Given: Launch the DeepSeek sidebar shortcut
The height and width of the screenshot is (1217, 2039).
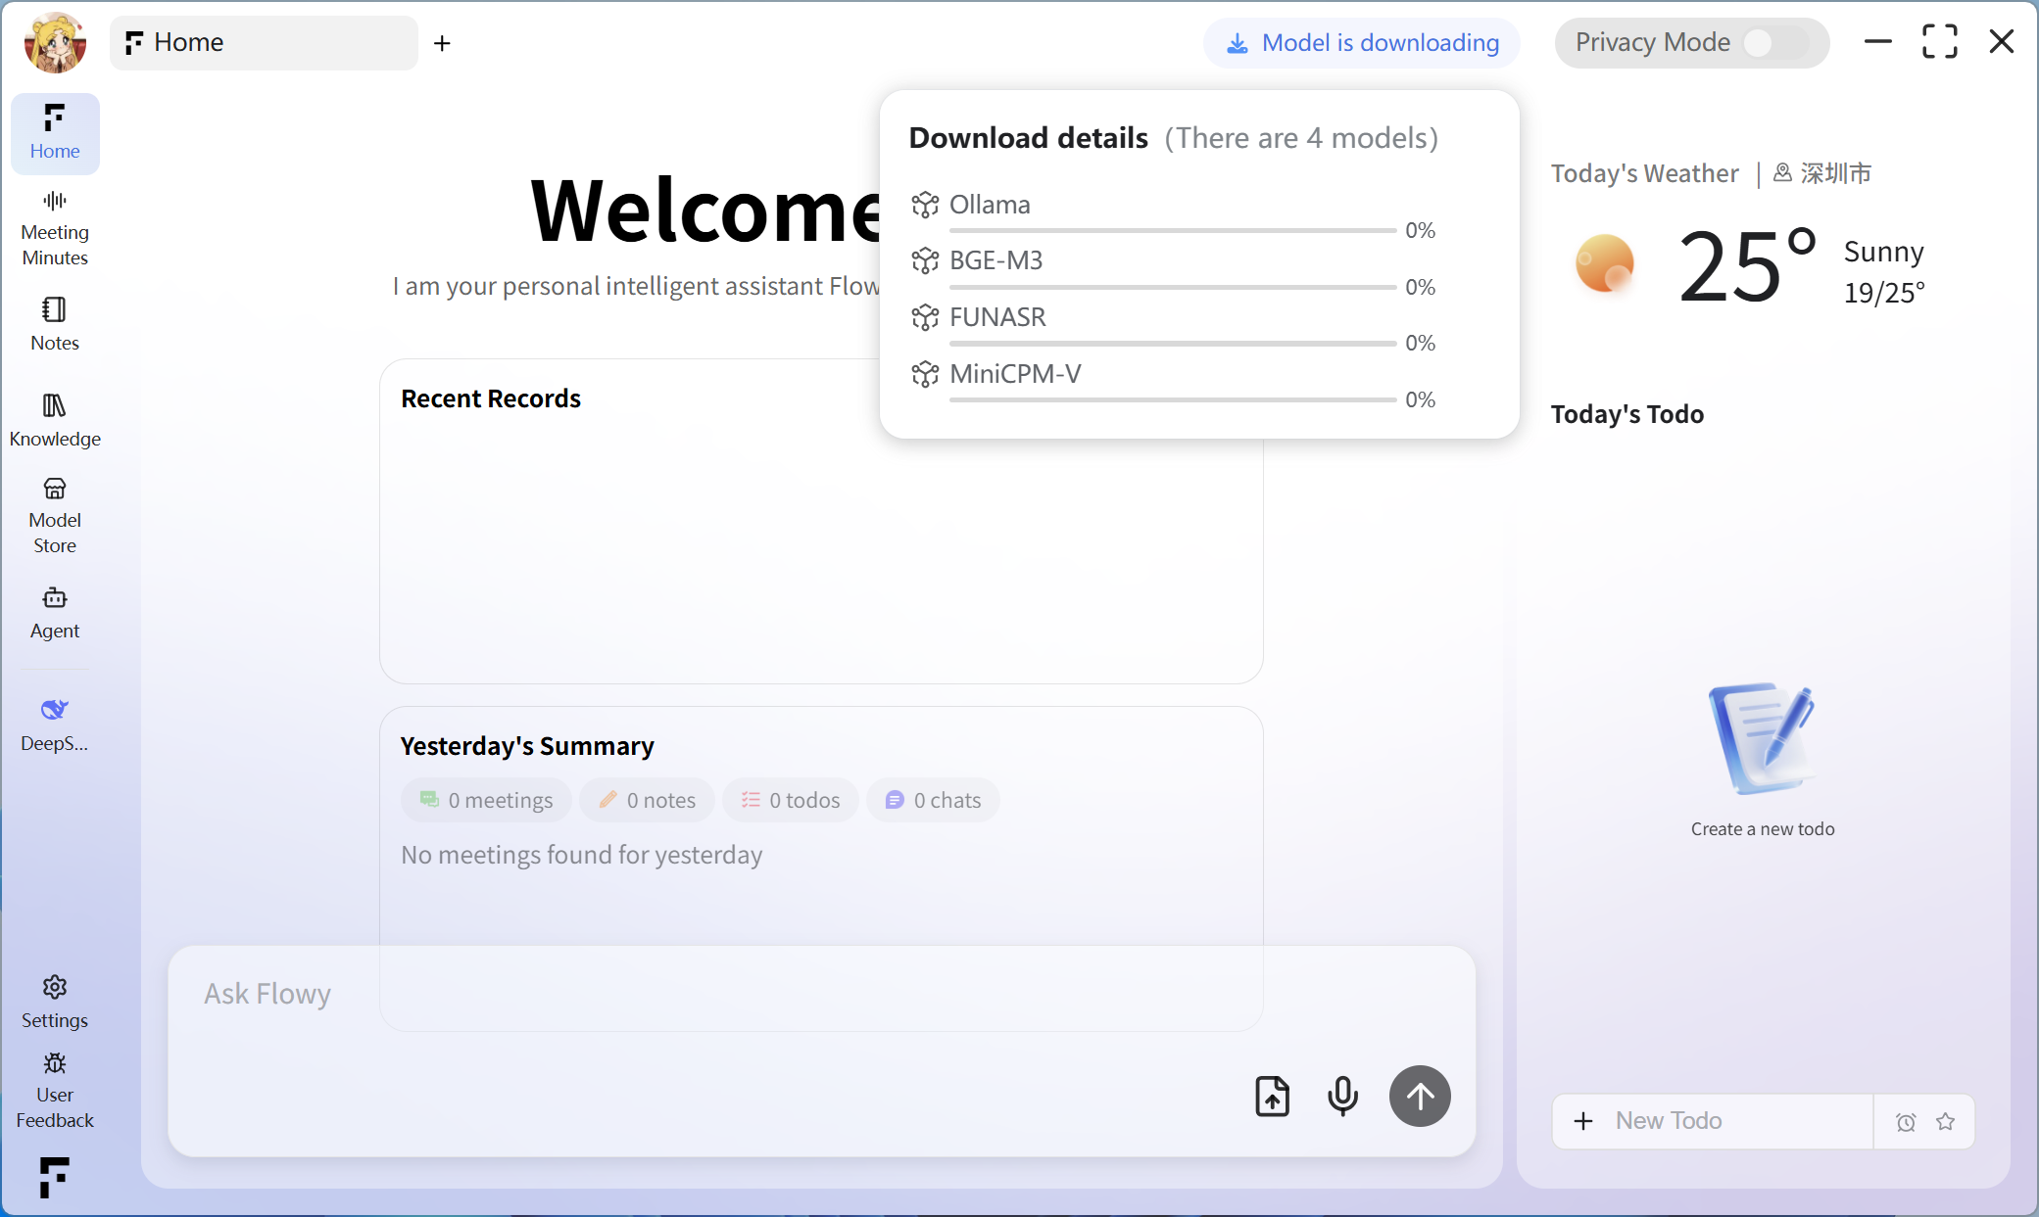Looking at the screenshot, I should click(x=55, y=724).
